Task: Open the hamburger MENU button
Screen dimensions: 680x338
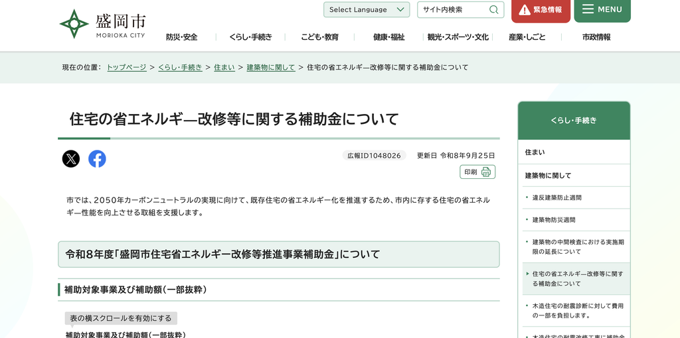Action: coord(602,9)
